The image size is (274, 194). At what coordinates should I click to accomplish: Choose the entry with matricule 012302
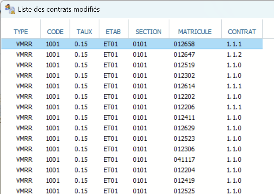click(x=184, y=75)
